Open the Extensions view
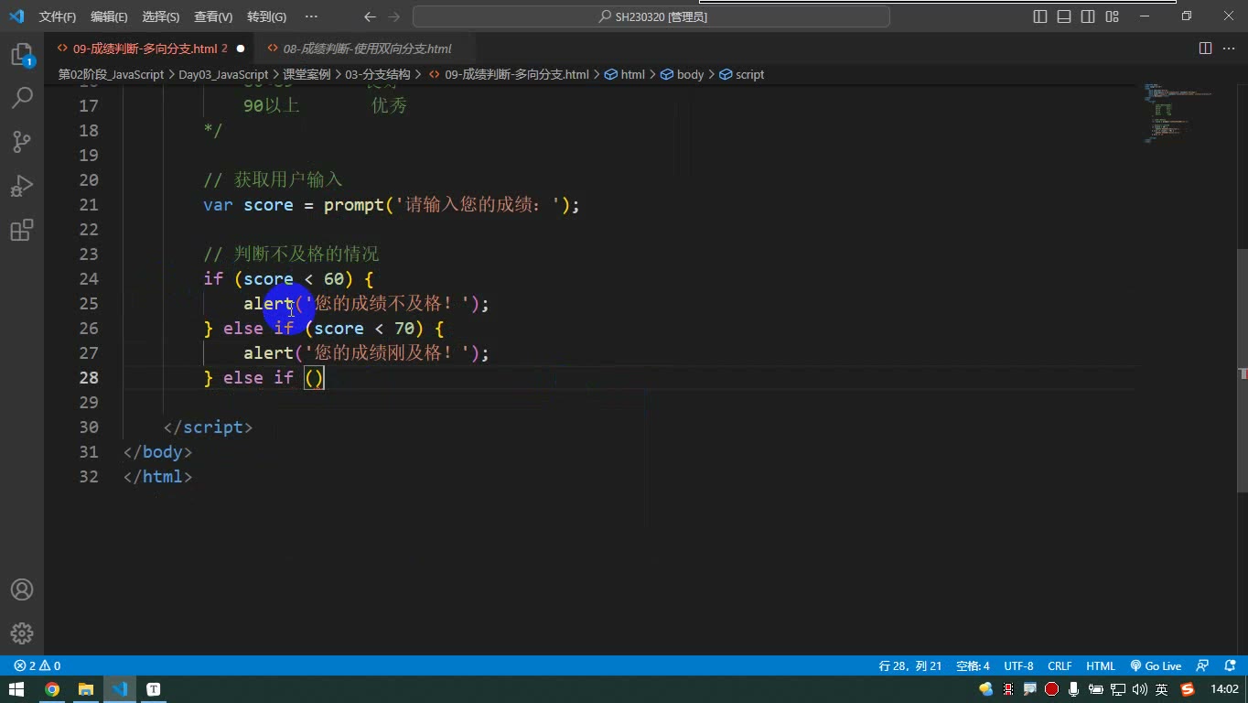Image resolution: width=1248 pixels, height=703 pixels. pyautogui.click(x=22, y=230)
